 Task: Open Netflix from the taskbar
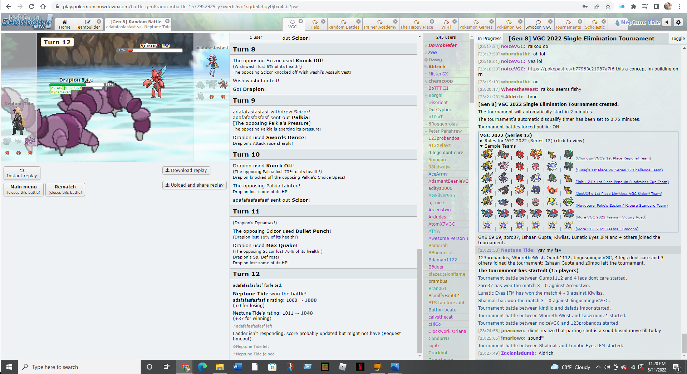click(x=360, y=367)
